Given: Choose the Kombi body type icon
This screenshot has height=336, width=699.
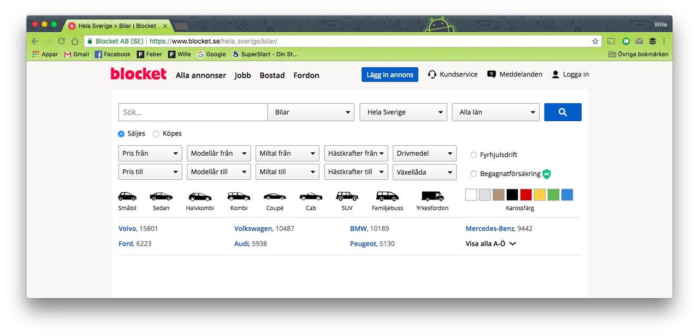Looking at the screenshot, I should tap(239, 196).
